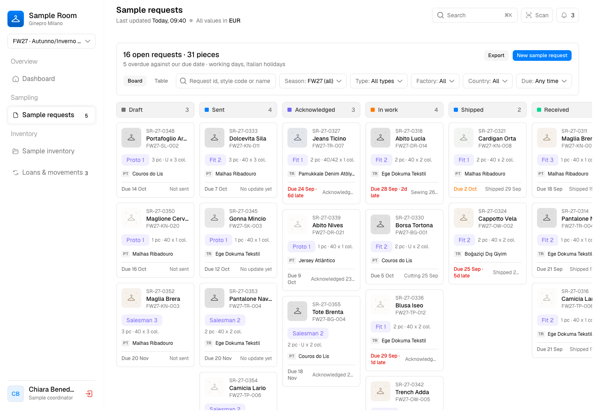The width and height of the screenshot is (593, 411).
Task: Focus the top Search field
Action: [475, 15]
